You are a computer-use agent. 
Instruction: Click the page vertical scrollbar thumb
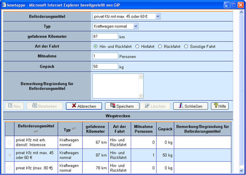click(x=241, y=90)
